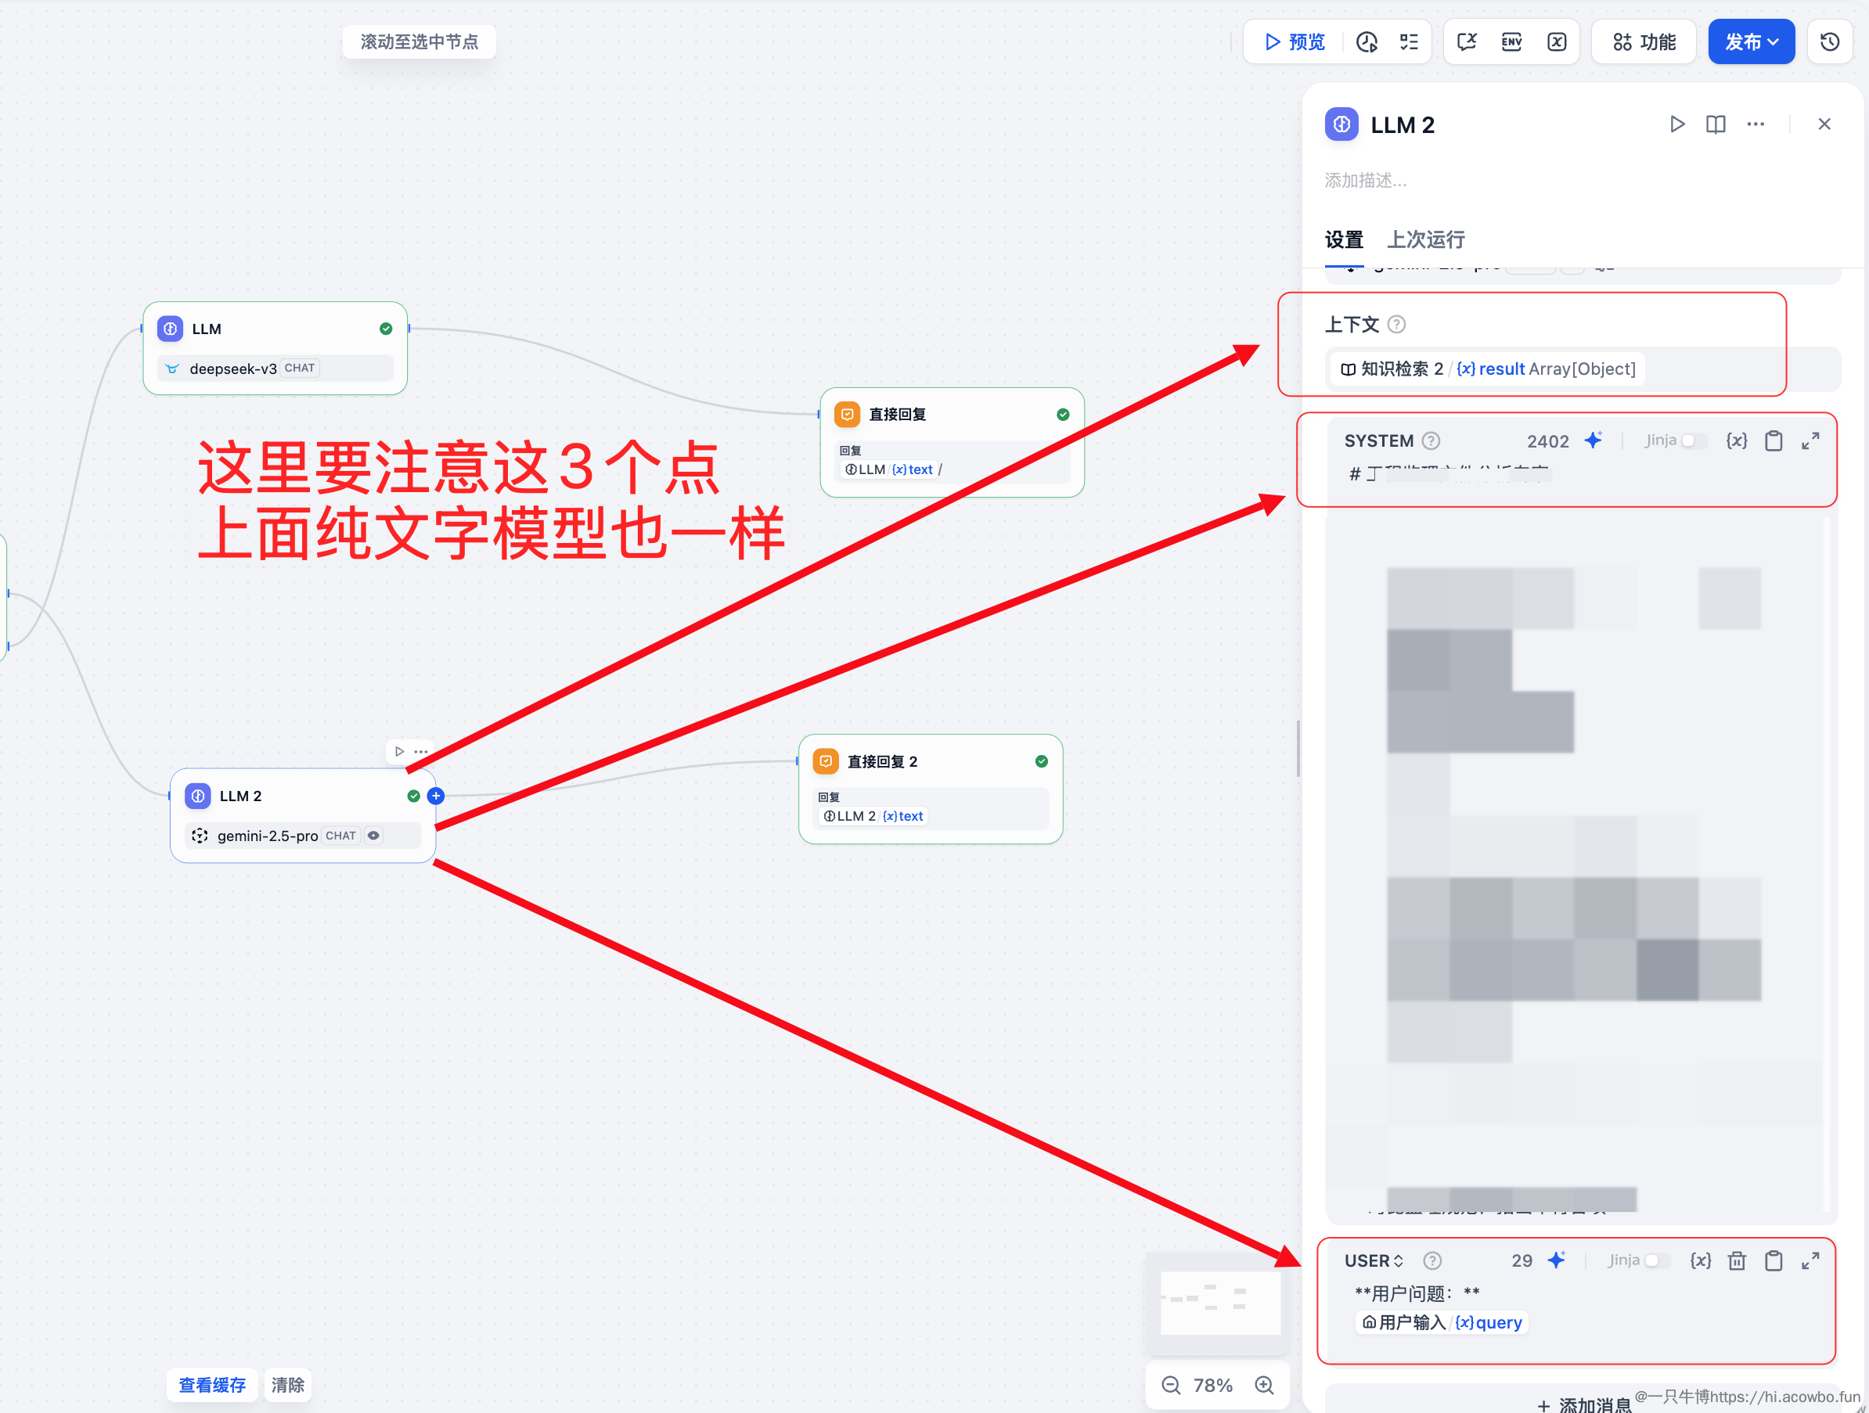
Task: Toggle the eye icon on LLM 2 node
Action: pyautogui.click(x=373, y=836)
